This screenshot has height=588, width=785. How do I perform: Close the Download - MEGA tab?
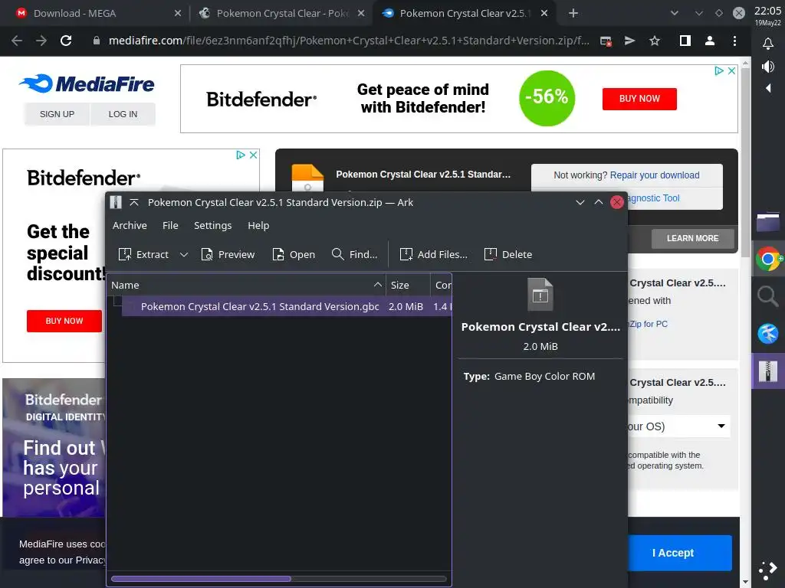coord(178,14)
